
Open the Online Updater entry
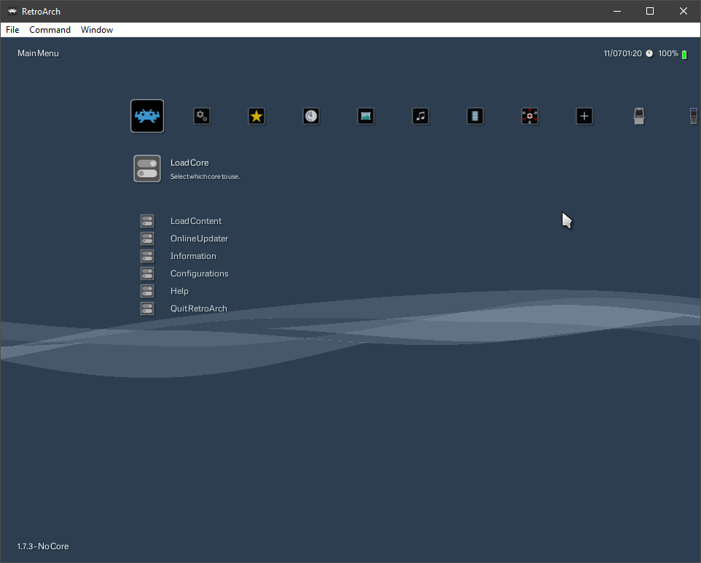click(x=199, y=238)
